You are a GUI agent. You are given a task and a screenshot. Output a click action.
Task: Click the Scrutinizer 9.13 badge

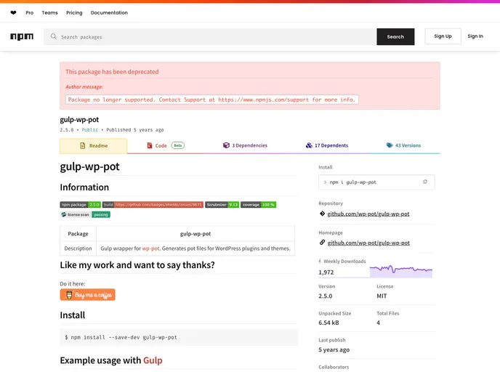pyautogui.click(x=222, y=205)
